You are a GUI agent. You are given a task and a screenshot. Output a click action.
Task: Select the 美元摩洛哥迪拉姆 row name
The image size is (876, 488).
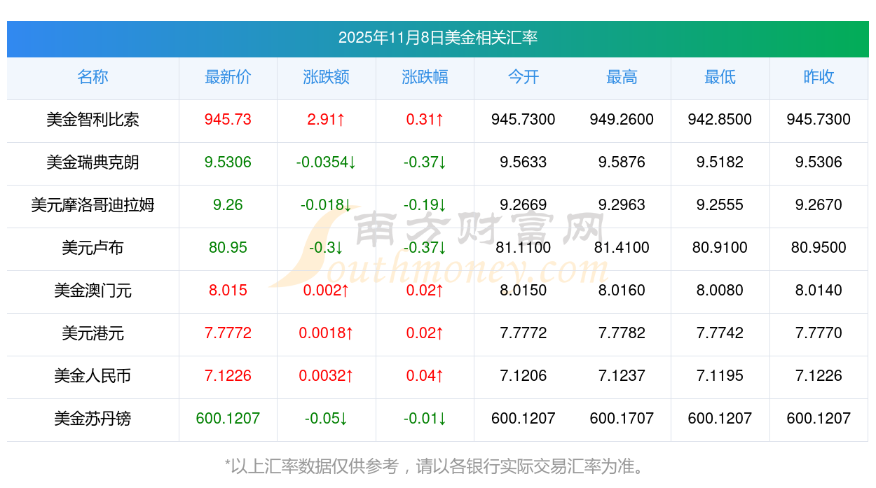tap(93, 205)
